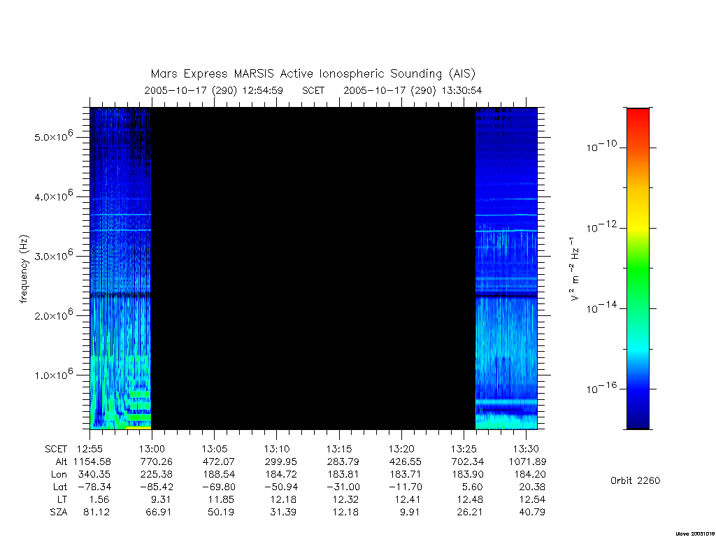Click the local time value '9.31'
The height and width of the screenshot is (537, 716).
(x=162, y=499)
